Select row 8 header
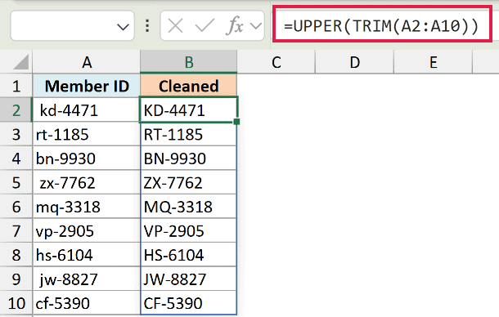Viewport: 499px width, 317px height. [x=16, y=255]
